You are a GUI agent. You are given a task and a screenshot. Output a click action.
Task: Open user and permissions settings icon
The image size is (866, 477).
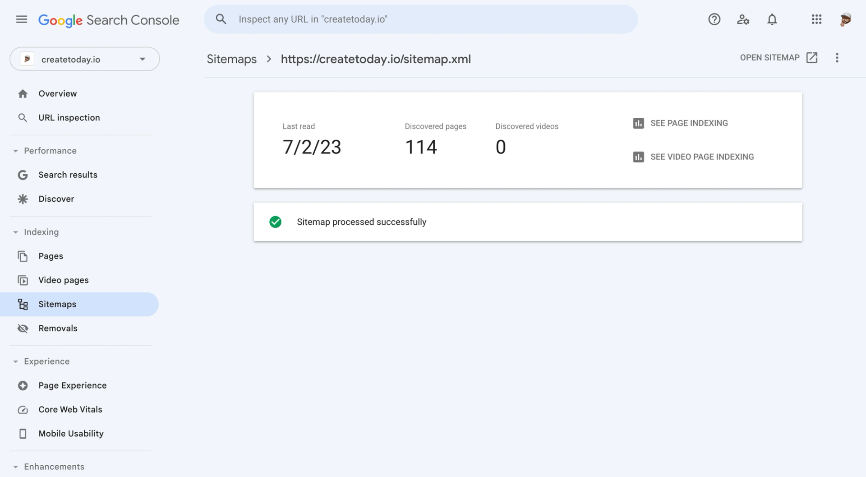[x=743, y=19]
